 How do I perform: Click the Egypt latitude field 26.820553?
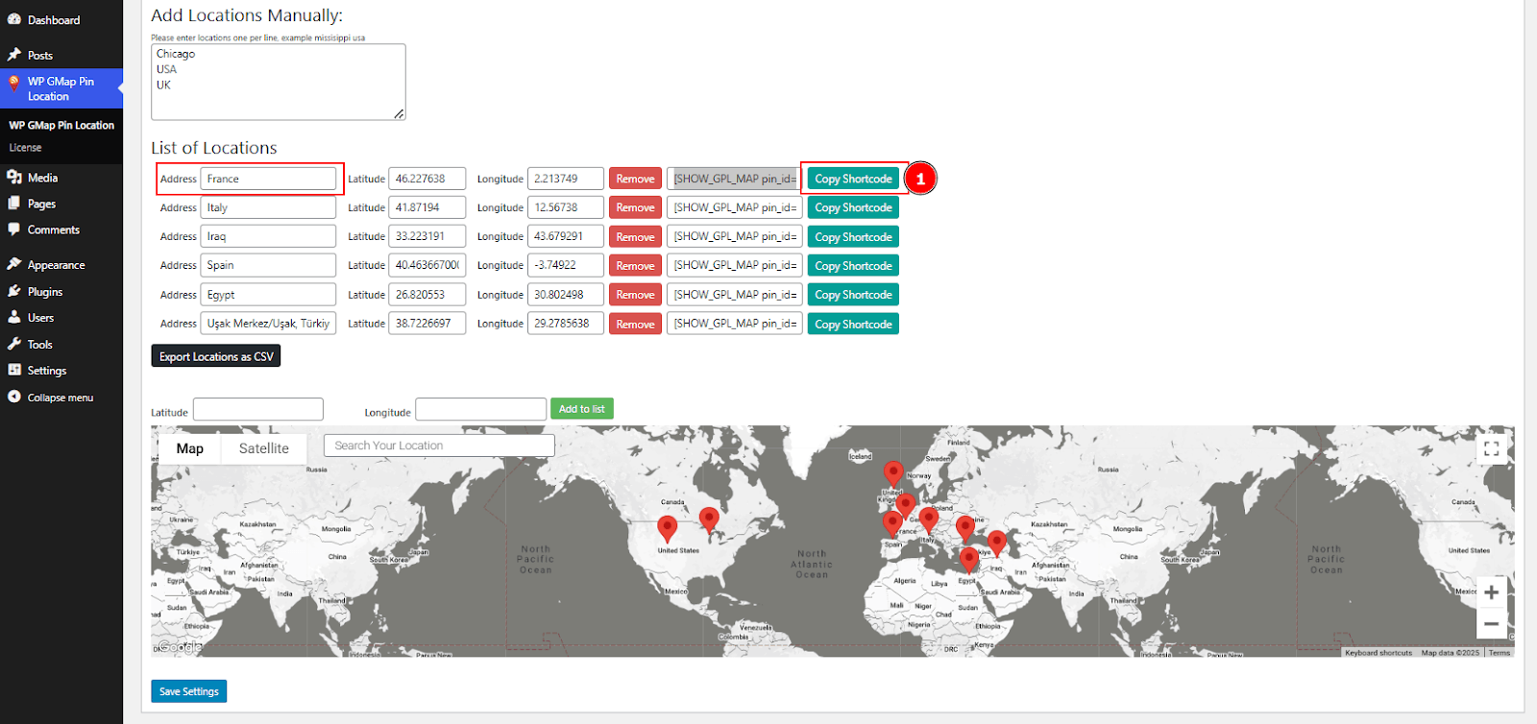(427, 295)
